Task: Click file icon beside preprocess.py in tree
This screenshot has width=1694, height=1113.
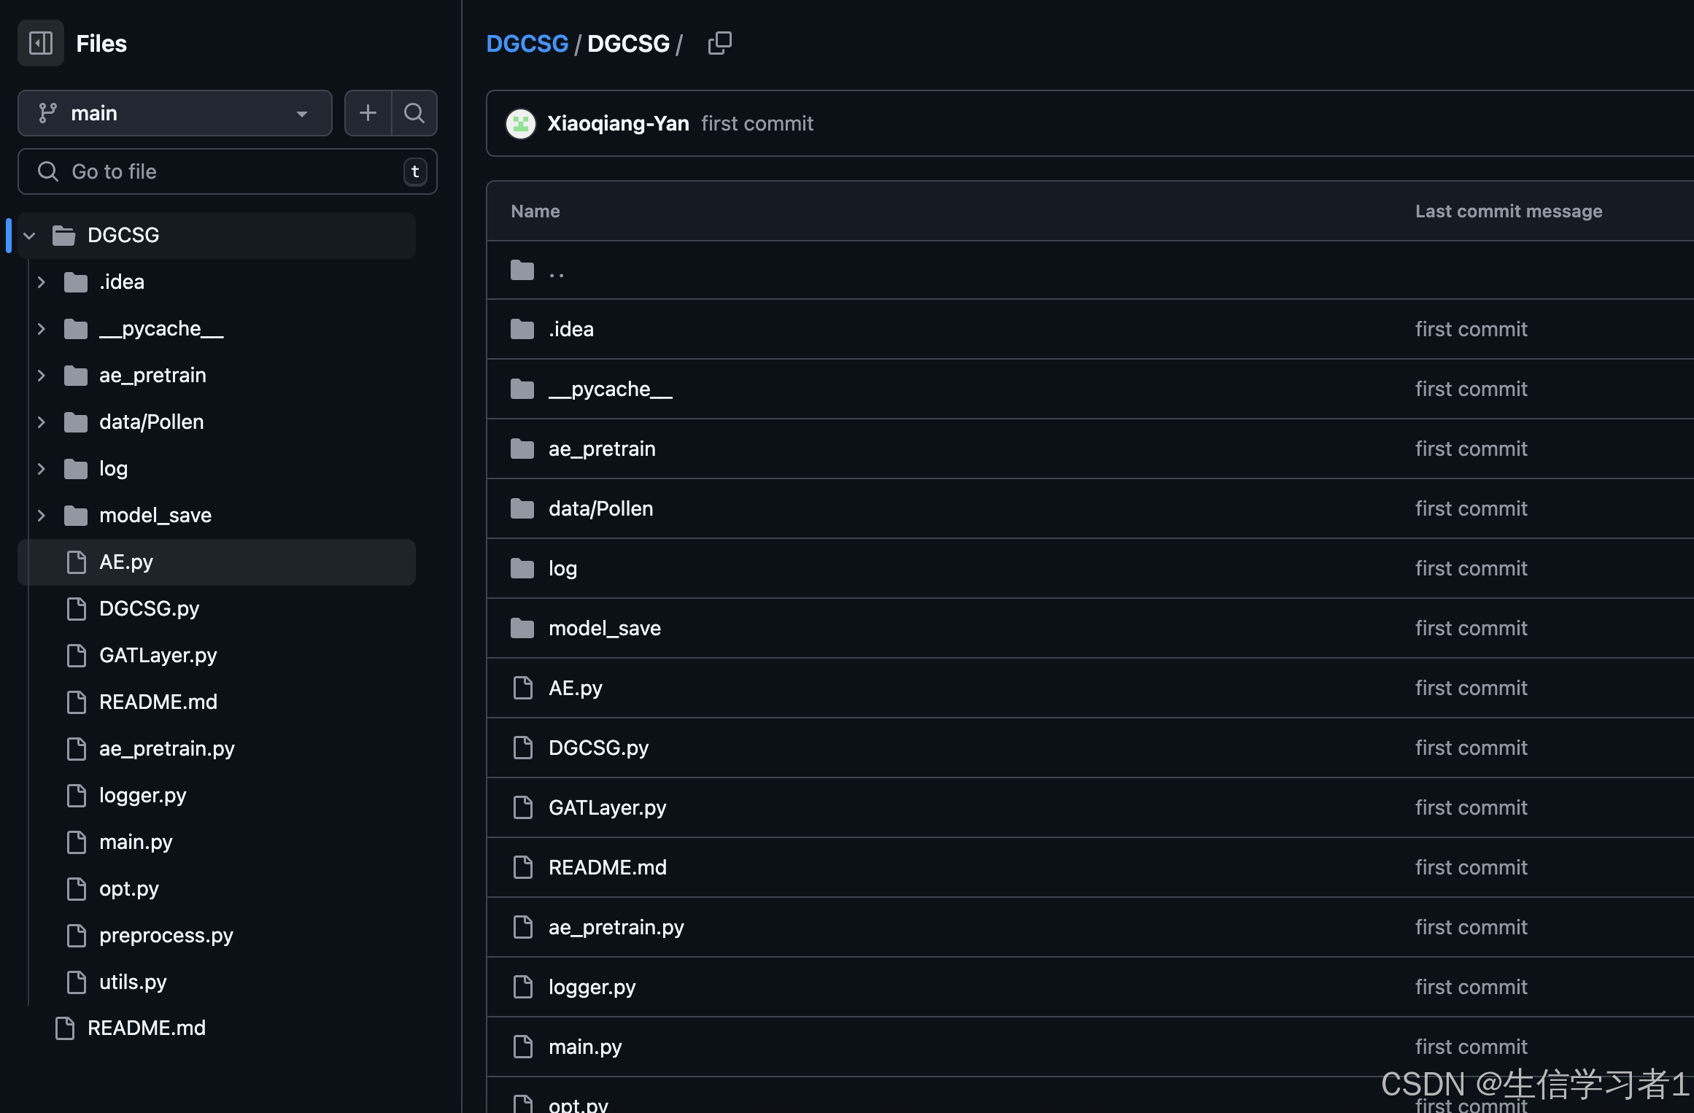Action: point(77,936)
